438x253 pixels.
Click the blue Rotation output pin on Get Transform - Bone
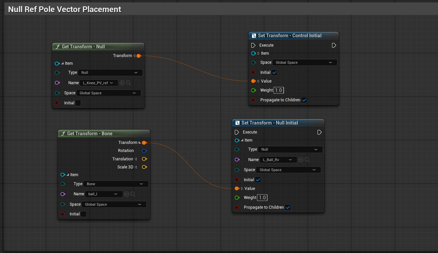(x=144, y=151)
